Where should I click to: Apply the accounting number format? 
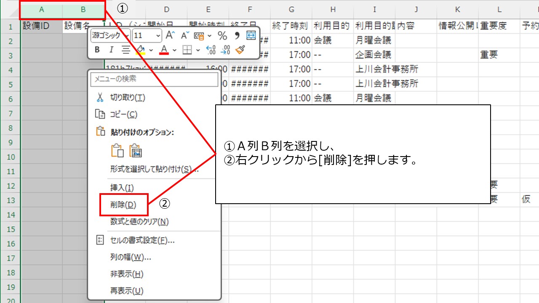tap(199, 36)
